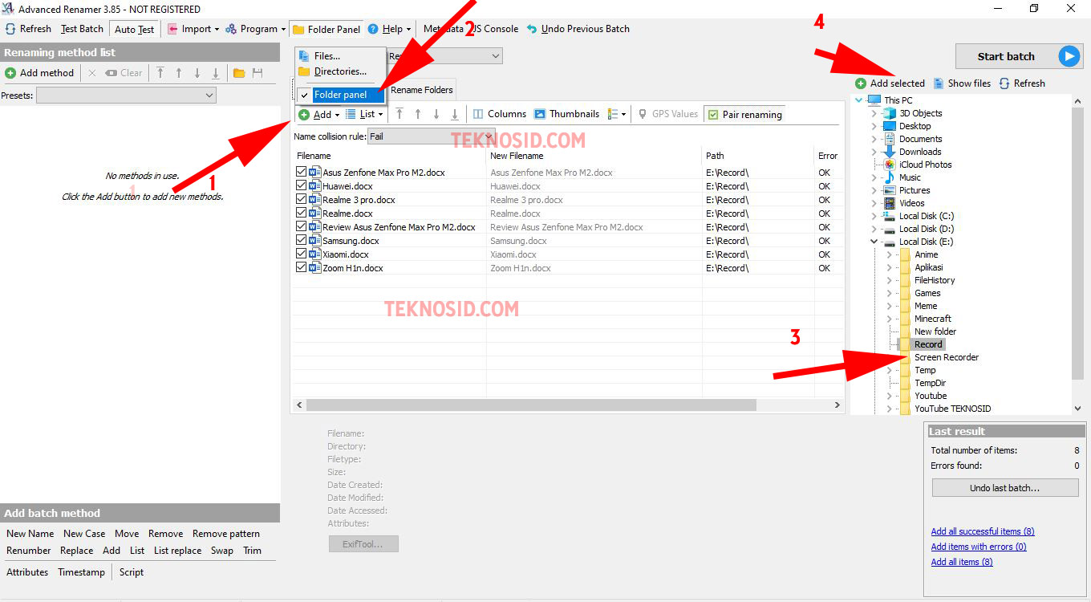Expand the Local Disk (C:) node

pyautogui.click(x=874, y=216)
